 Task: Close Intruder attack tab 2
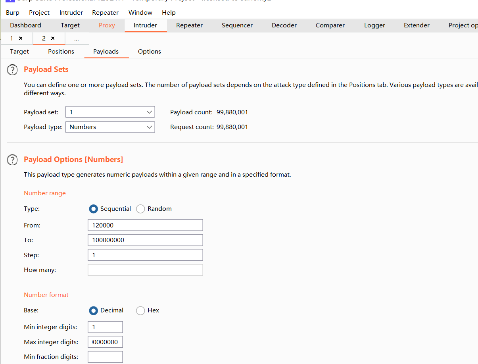[x=53, y=38]
